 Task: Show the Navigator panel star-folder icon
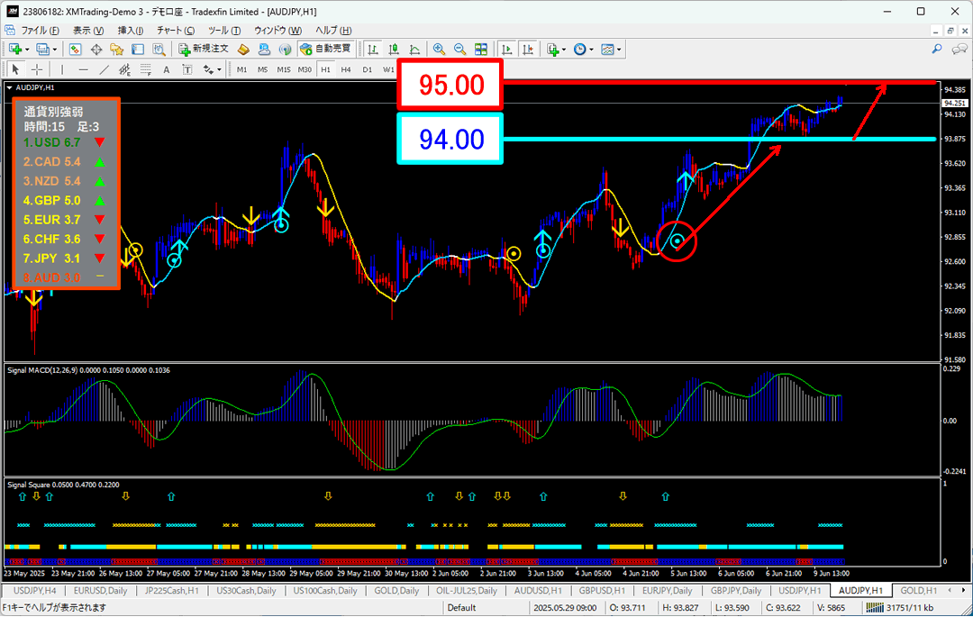pos(116,49)
